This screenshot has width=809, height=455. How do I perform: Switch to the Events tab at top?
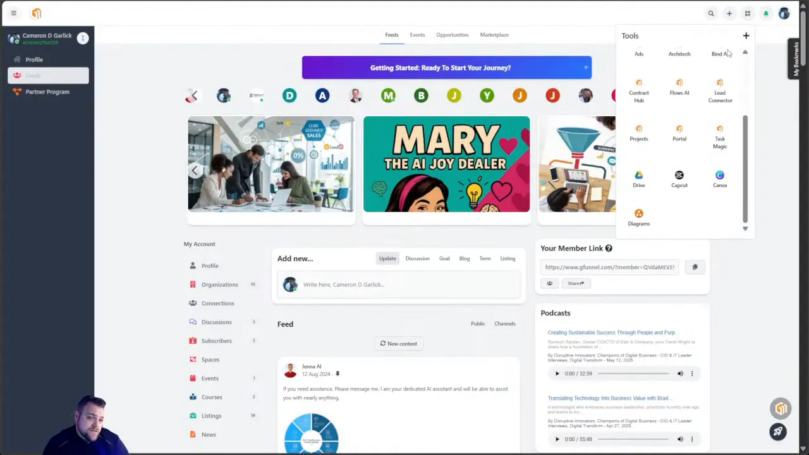point(417,35)
